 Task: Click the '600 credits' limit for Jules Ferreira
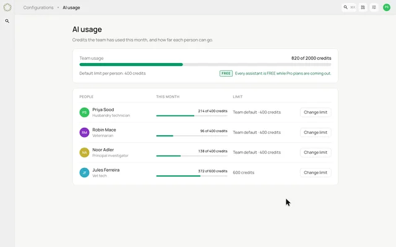[x=243, y=173]
